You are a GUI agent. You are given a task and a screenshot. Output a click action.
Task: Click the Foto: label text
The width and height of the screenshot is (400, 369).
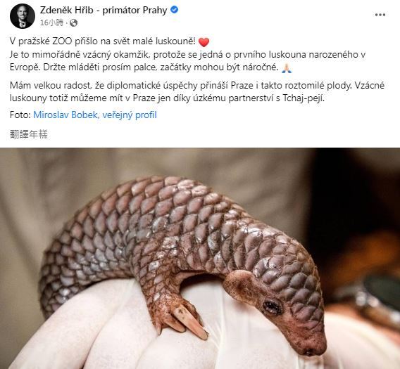(20, 115)
